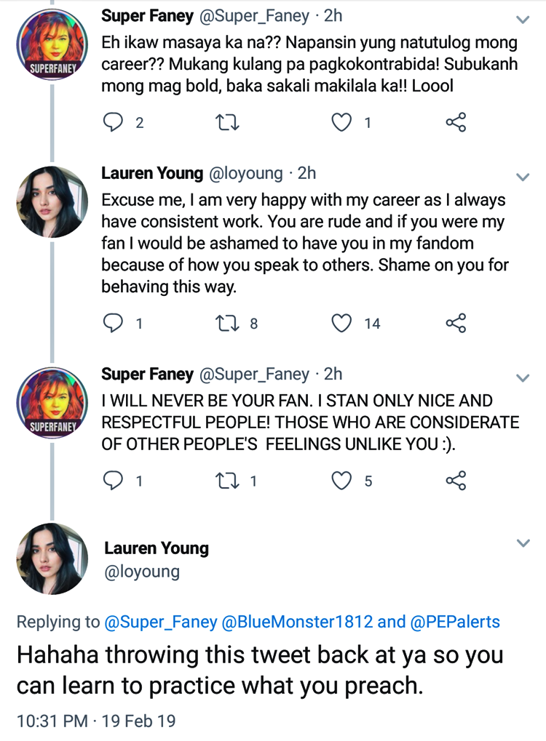The width and height of the screenshot is (546, 741).
Task: Open the @BlueMonster1812 mention link
Action: click(298, 622)
